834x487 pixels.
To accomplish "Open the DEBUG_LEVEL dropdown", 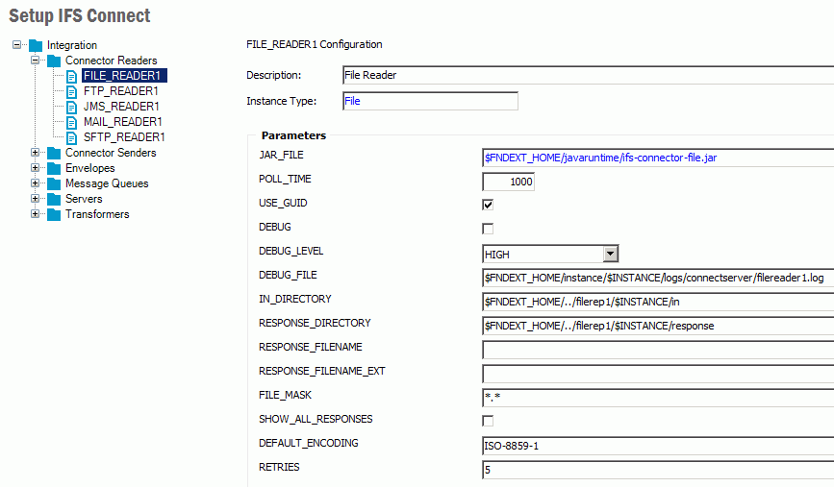I will click(609, 254).
